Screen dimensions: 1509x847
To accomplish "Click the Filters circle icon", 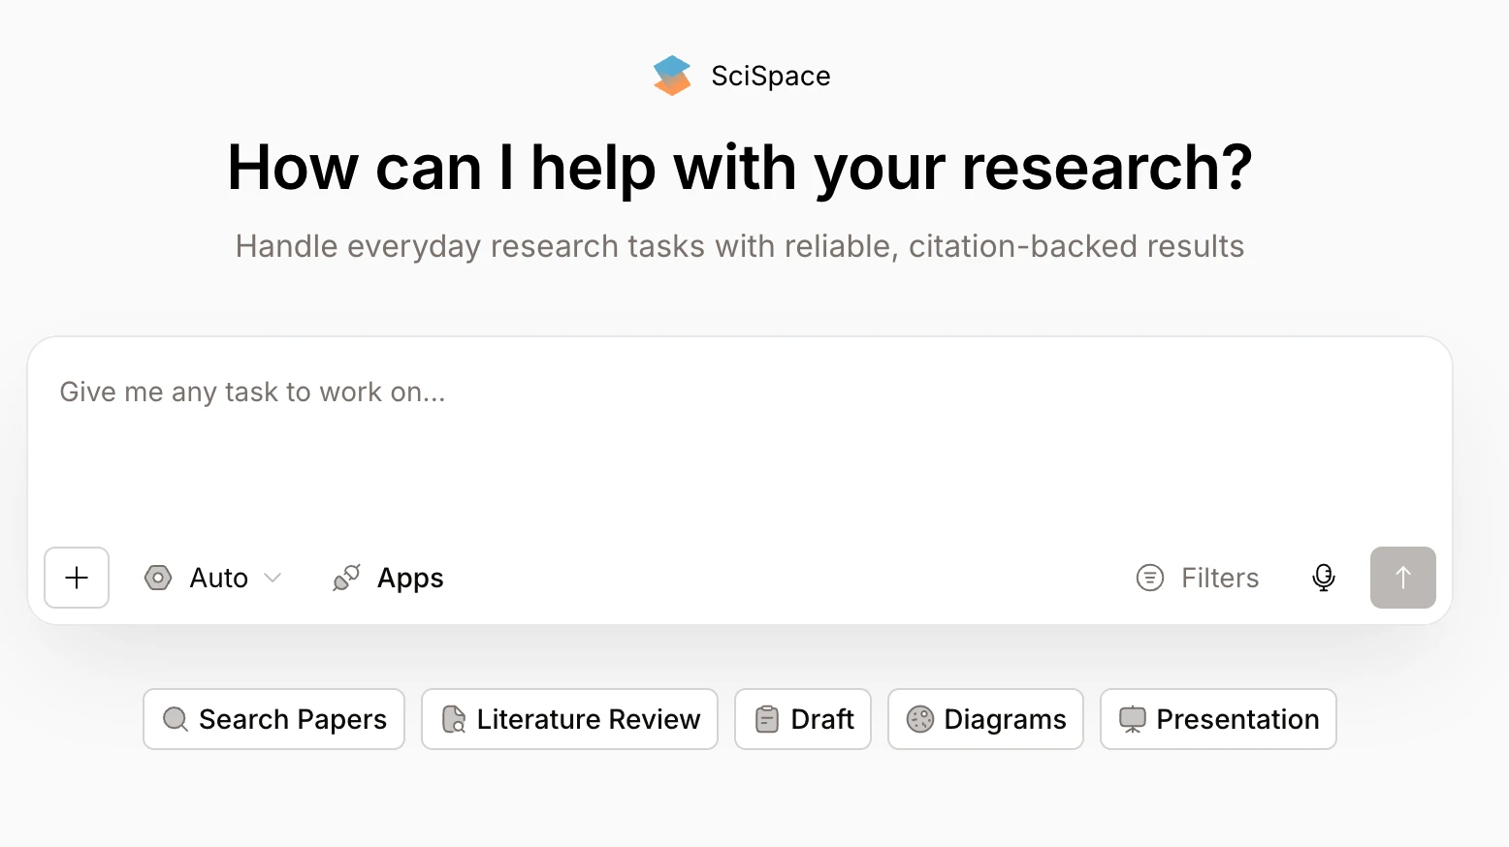I will [x=1149, y=578].
